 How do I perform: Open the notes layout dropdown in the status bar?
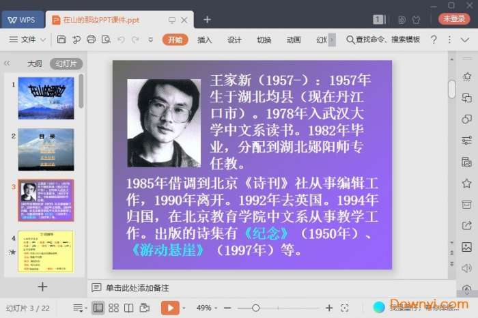coord(80,308)
